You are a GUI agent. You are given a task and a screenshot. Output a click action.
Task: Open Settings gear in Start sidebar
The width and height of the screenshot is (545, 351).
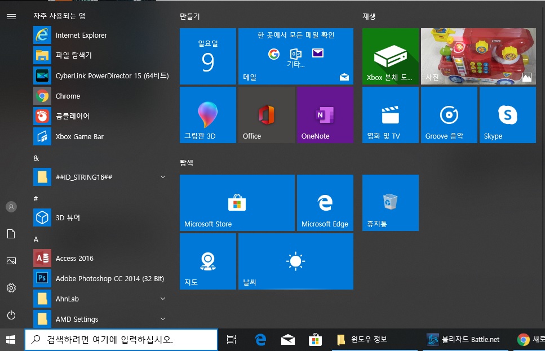pos(11,288)
